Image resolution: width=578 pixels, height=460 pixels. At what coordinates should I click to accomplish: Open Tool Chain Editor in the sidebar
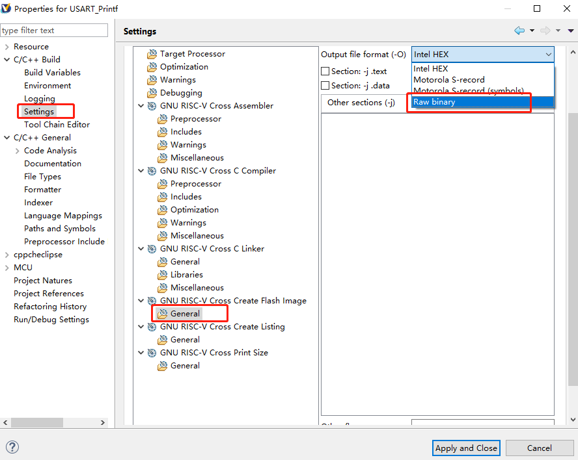coord(55,124)
